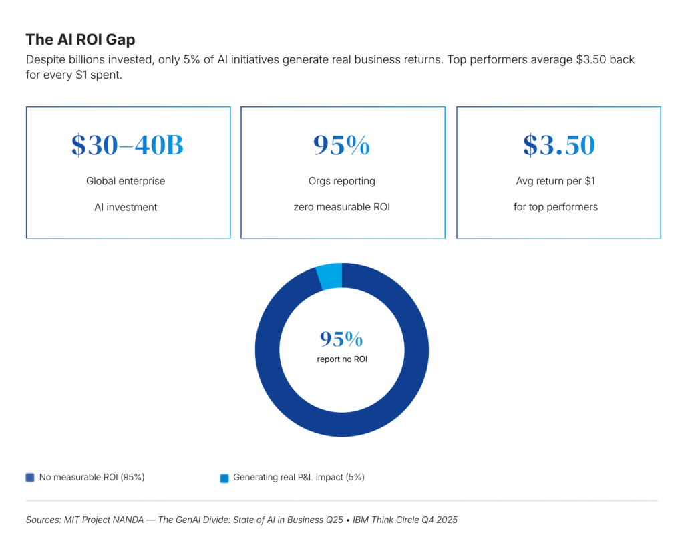Click the "Global enterprise" card text
This screenshot has height=543, width=684.
click(x=126, y=181)
